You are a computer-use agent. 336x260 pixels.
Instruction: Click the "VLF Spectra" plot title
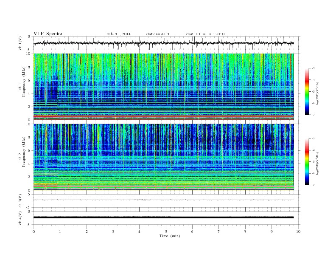point(48,34)
